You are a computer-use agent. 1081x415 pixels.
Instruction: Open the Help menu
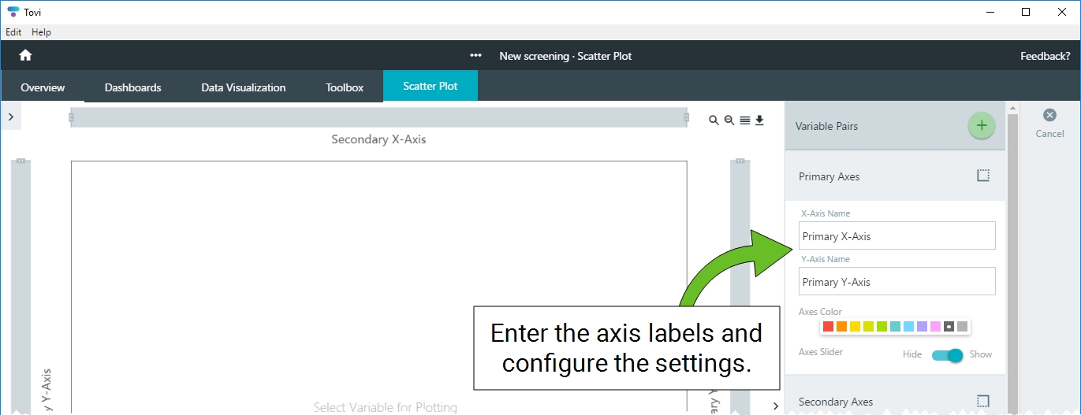point(41,32)
